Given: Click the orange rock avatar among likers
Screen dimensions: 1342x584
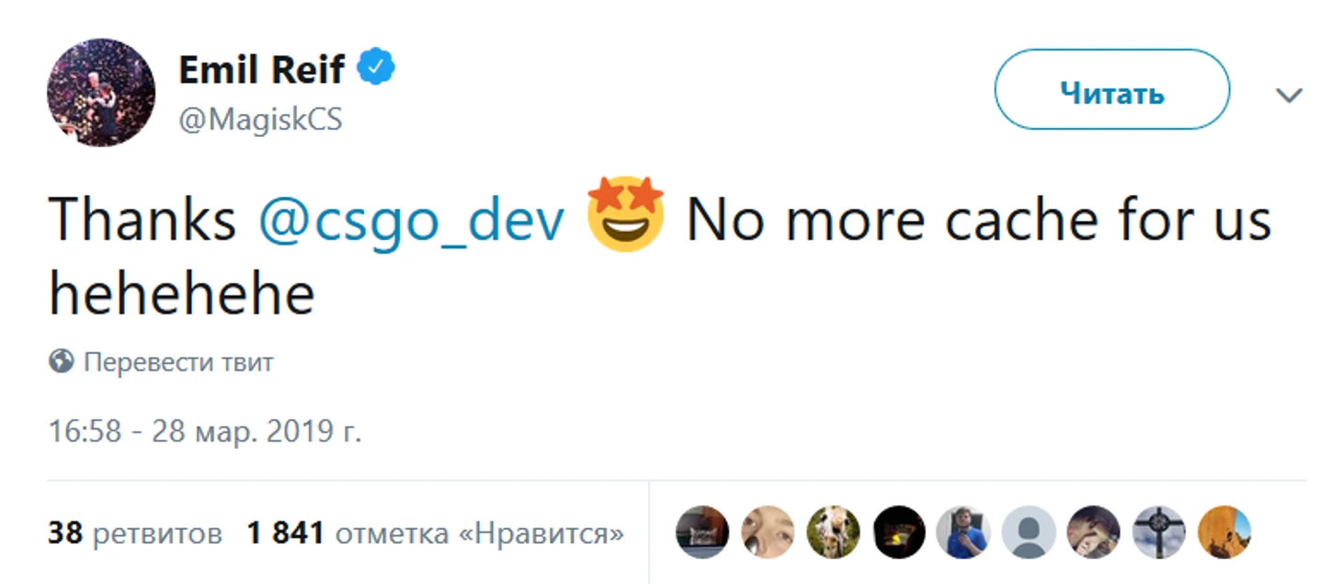Looking at the screenshot, I should (1224, 532).
